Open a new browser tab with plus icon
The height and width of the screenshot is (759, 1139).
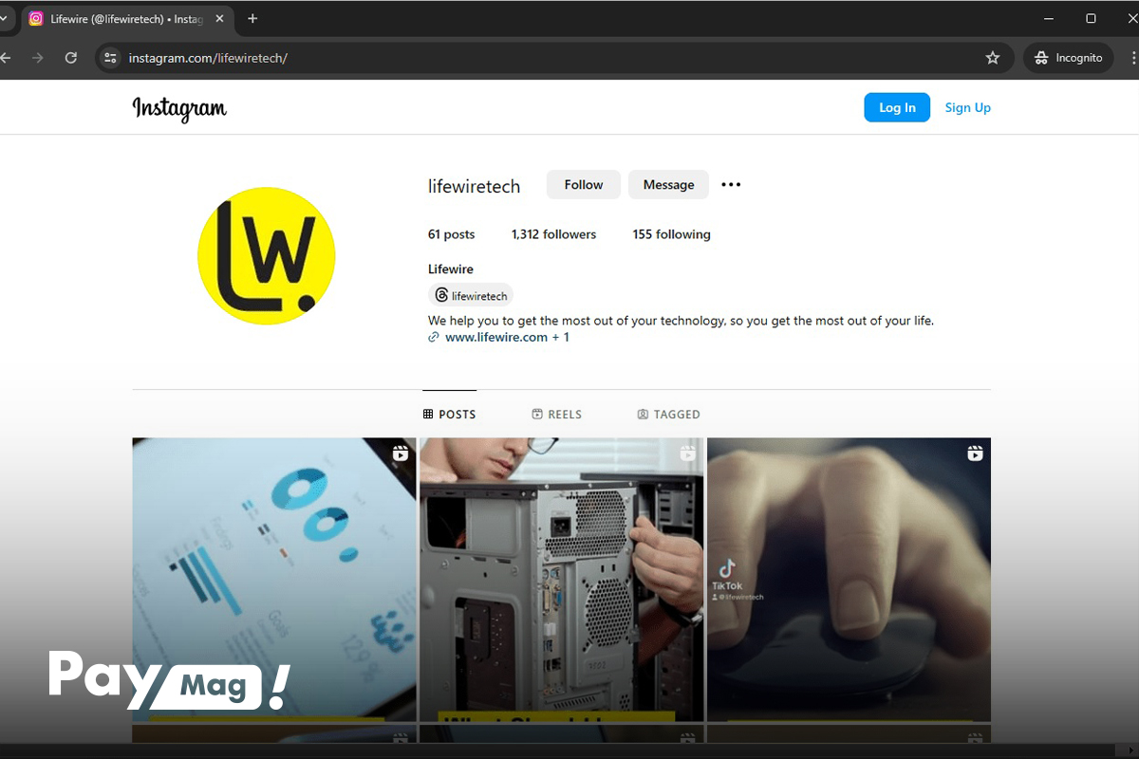tap(252, 19)
